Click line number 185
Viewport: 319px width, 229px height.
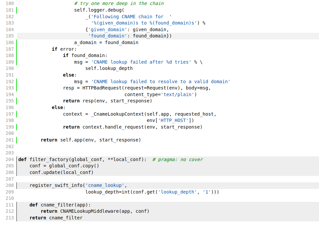[x=10, y=36]
